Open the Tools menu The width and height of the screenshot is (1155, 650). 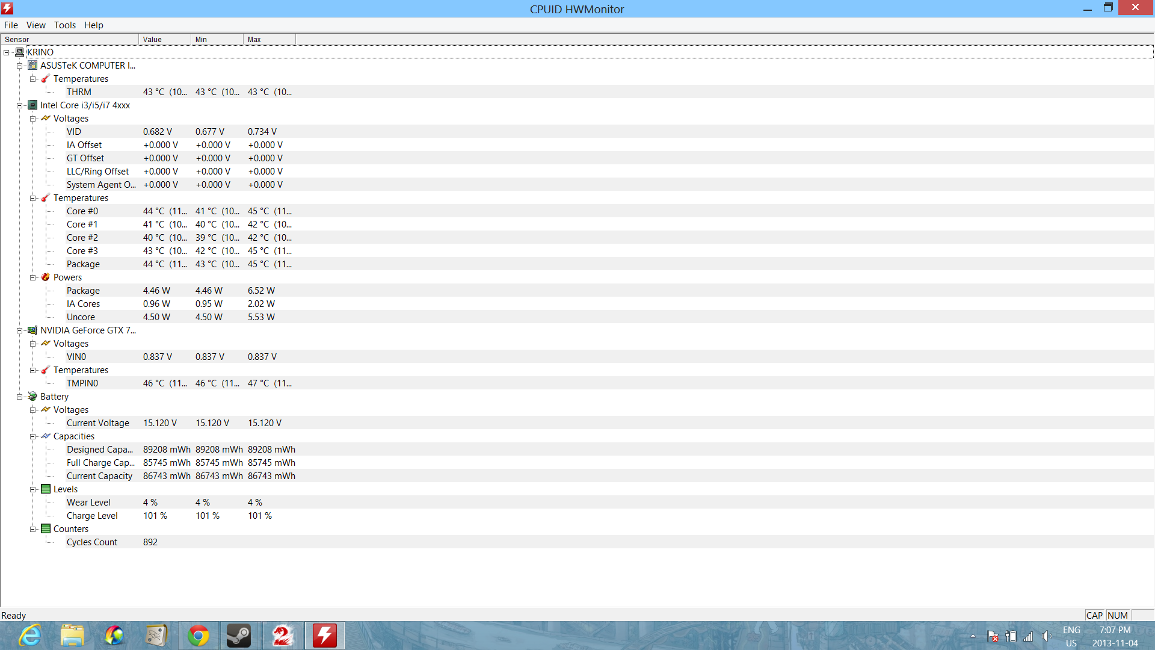coord(65,25)
